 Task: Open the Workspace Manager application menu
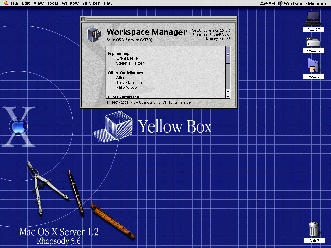tap(303, 3)
